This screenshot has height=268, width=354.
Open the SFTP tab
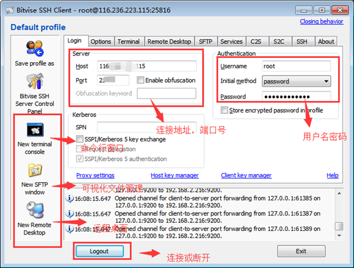[206, 41]
